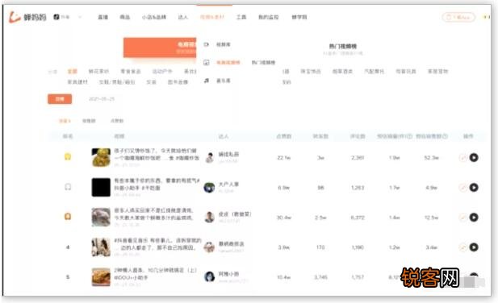The image size is (498, 303).
Task: Open the avatar of the second-ranked creator 大户人家
Action: point(209,187)
